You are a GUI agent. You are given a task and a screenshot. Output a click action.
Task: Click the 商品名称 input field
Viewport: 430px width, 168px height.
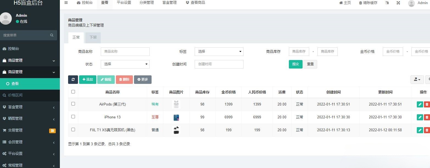[x=125, y=52]
